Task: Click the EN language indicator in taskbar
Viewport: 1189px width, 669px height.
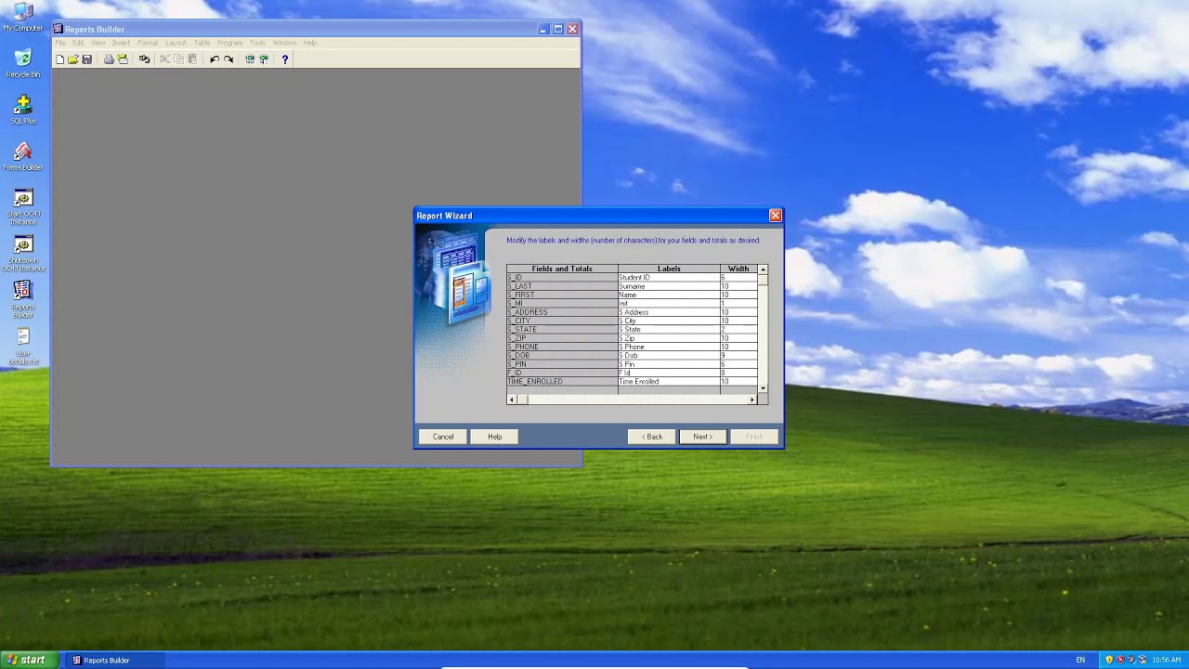Action: (x=1080, y=660)
